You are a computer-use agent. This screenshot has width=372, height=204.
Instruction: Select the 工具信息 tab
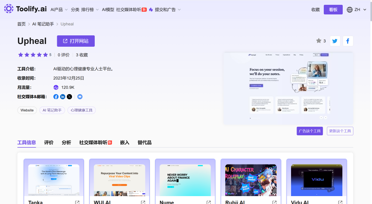coord(27,143)
